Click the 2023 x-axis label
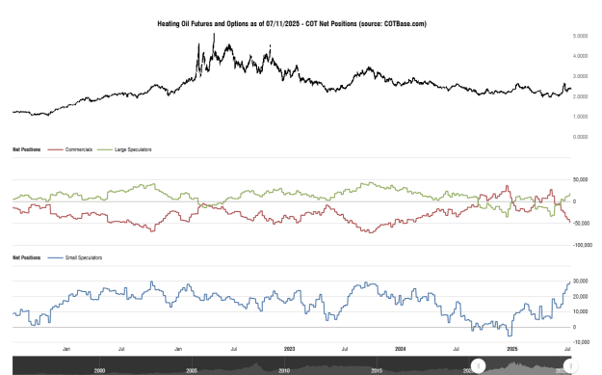The image size is (602, 375). [290, 349]
